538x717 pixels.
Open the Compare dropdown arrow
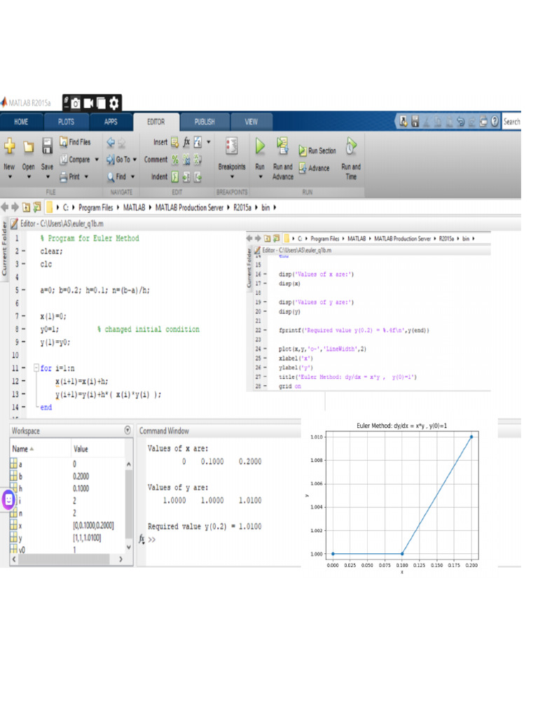coord(97,160)
